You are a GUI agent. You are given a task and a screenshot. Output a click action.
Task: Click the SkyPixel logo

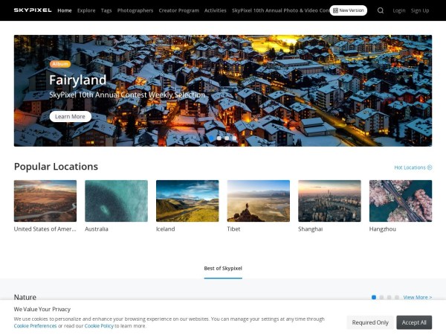pyautogui.click(x=33, y=10)
